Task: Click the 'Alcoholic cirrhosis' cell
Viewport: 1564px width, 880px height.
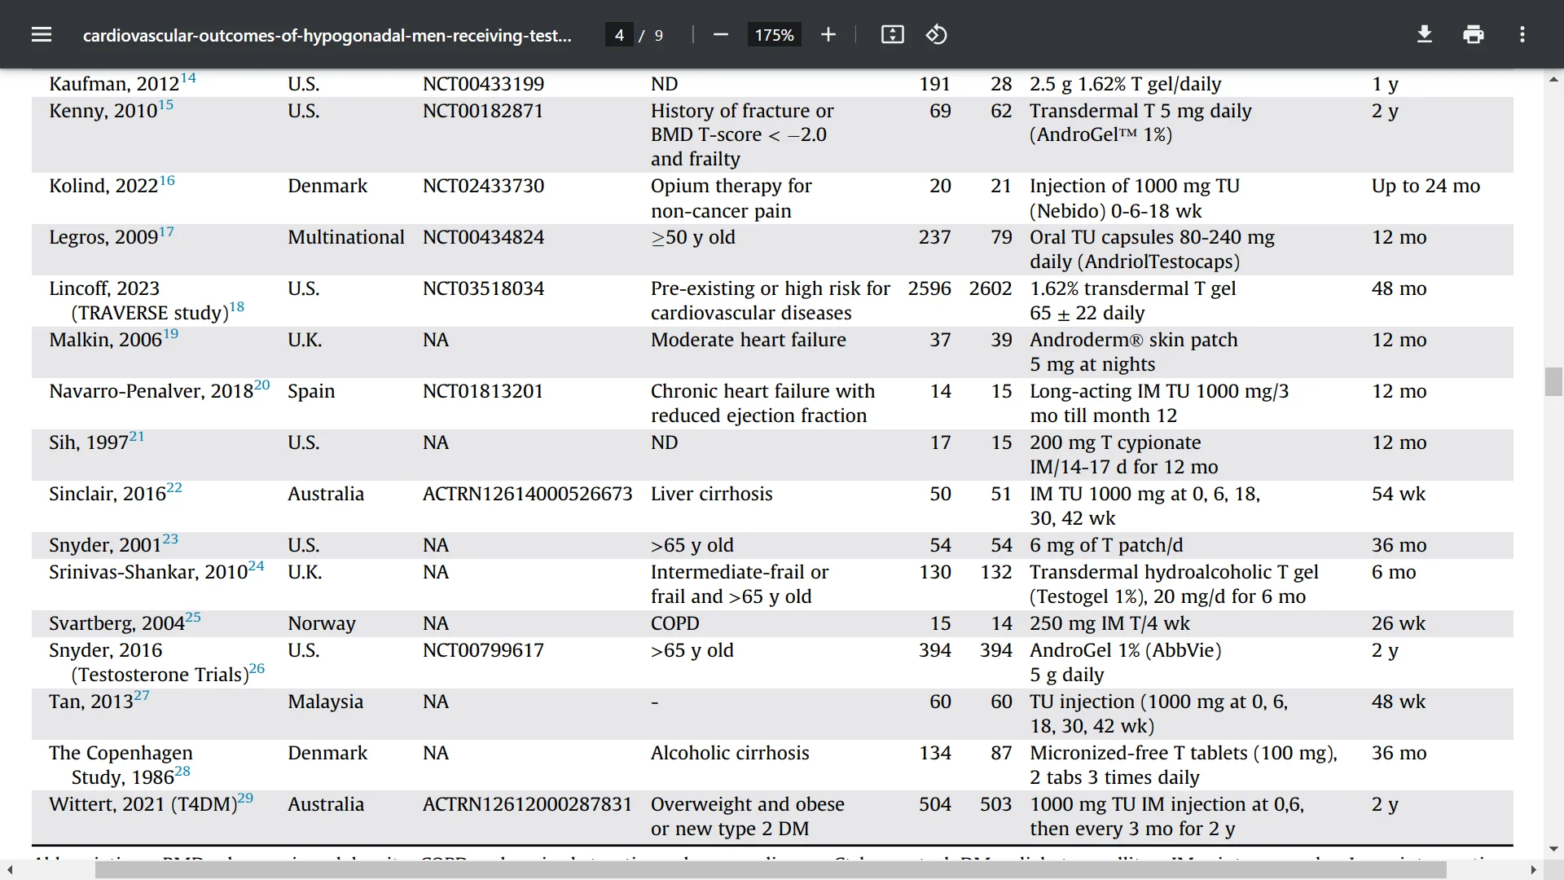Action: click(x=730, y=753)
